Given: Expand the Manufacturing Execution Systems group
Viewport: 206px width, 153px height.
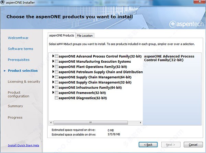Looking at the screenshot, I should pyautogui.click(x=53, y=61).
